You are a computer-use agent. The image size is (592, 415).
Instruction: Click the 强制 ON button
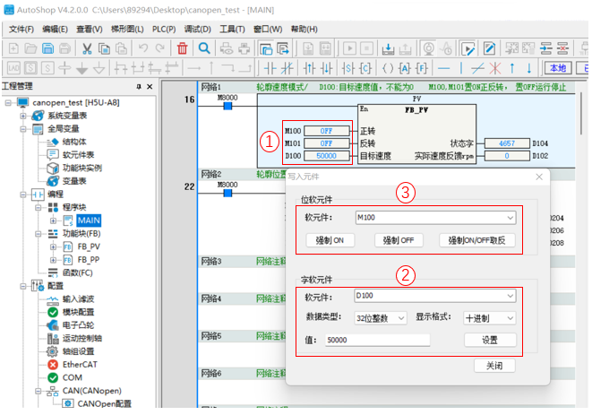tap(330, 240)
